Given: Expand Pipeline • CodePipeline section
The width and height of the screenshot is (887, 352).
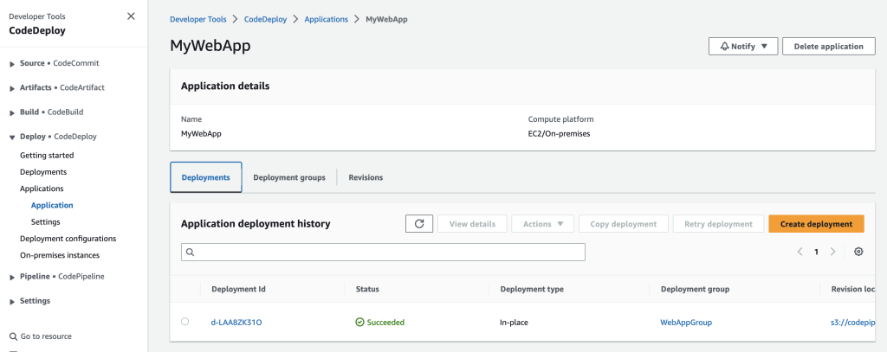Looking at the screenshot, I should point(12,277).
